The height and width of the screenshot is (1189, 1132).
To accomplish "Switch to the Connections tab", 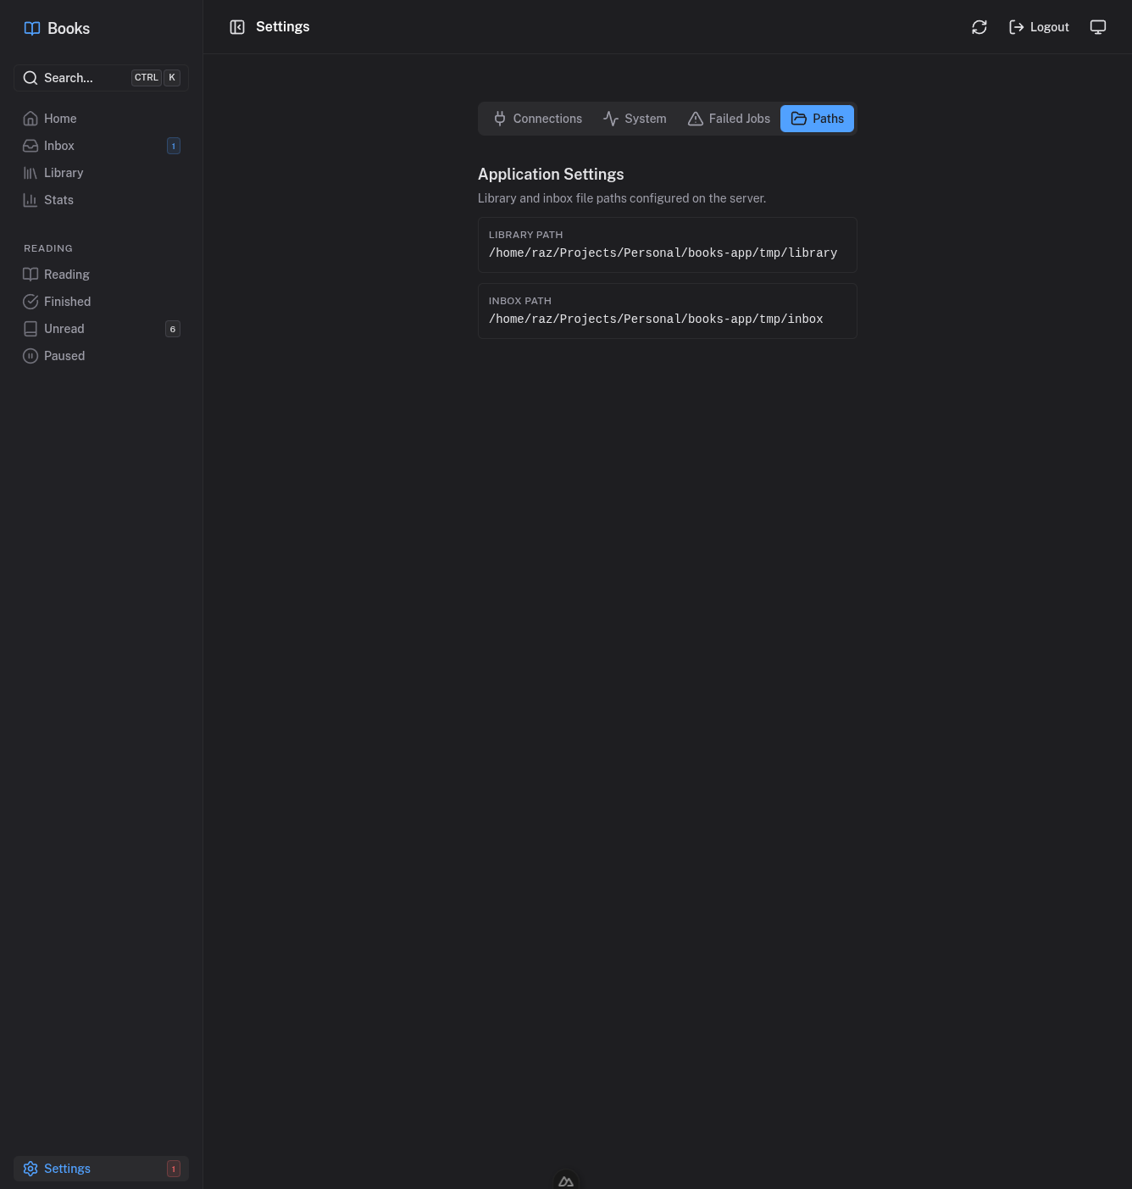I will coord(537,119).
